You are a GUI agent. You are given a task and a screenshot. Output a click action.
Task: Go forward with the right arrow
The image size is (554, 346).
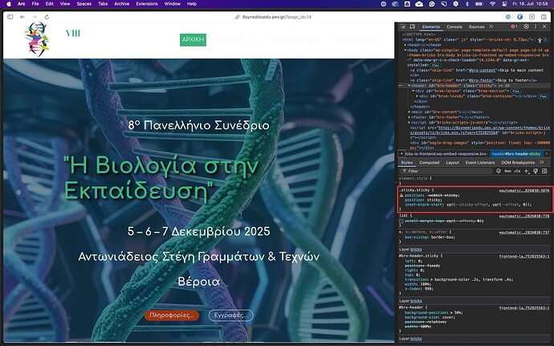[x=35, y=17]
